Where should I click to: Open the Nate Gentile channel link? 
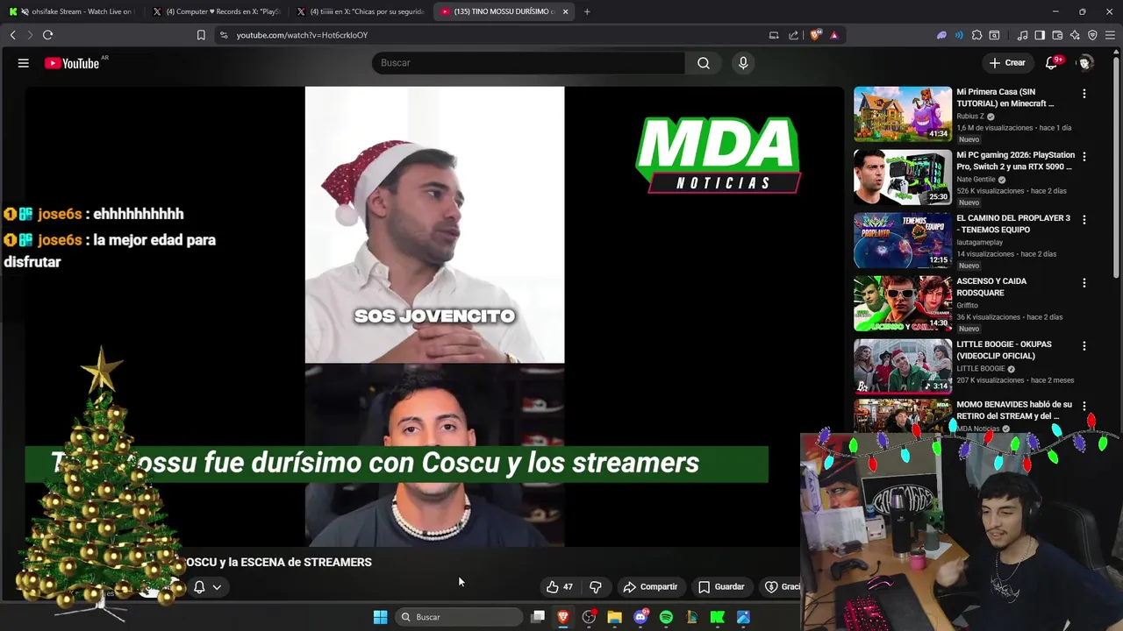[976, 180]
